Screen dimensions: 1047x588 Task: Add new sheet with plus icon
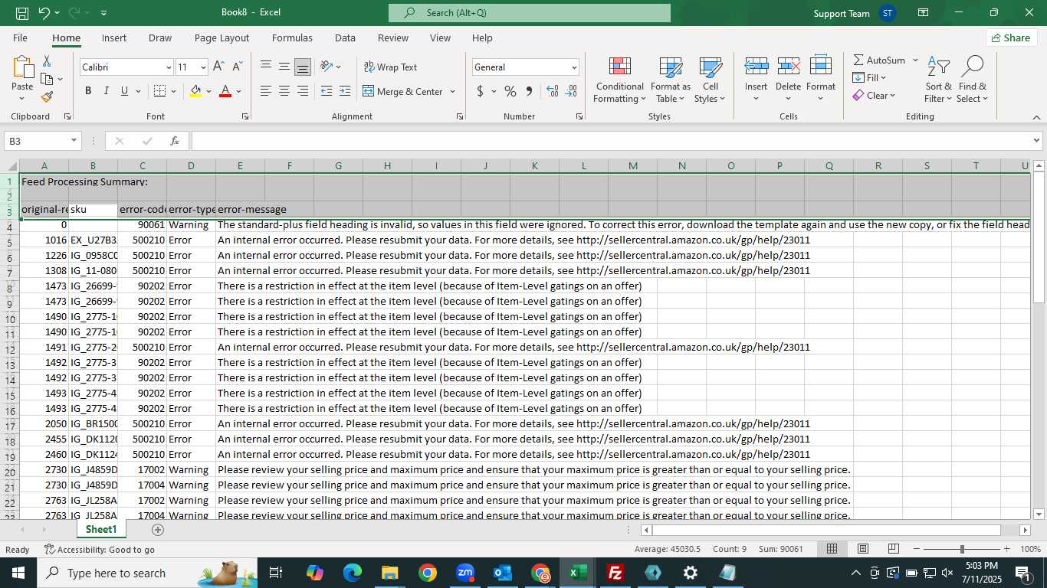158,530
